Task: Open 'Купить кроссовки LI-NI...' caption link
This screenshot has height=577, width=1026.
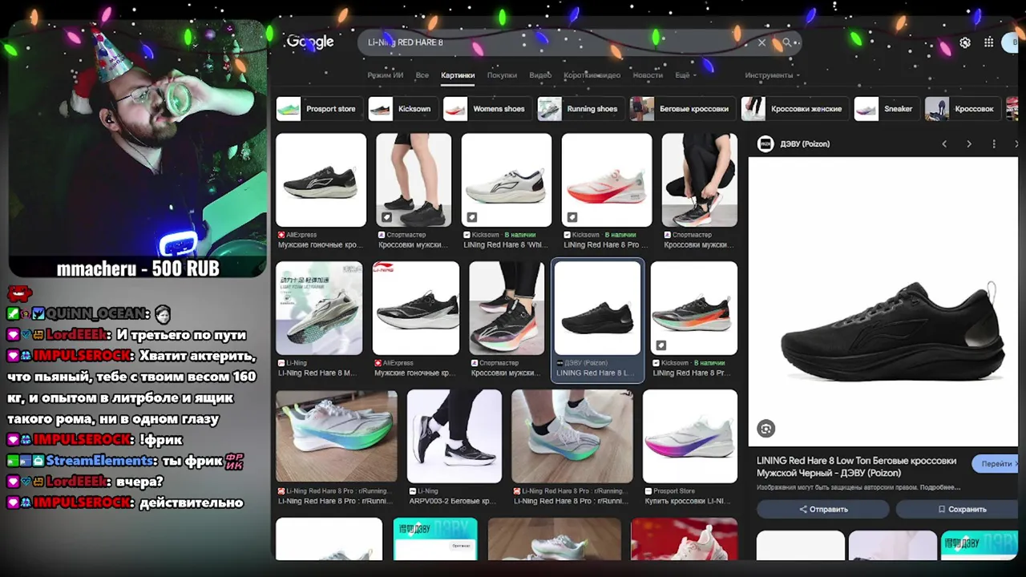Action: (689, 502)
